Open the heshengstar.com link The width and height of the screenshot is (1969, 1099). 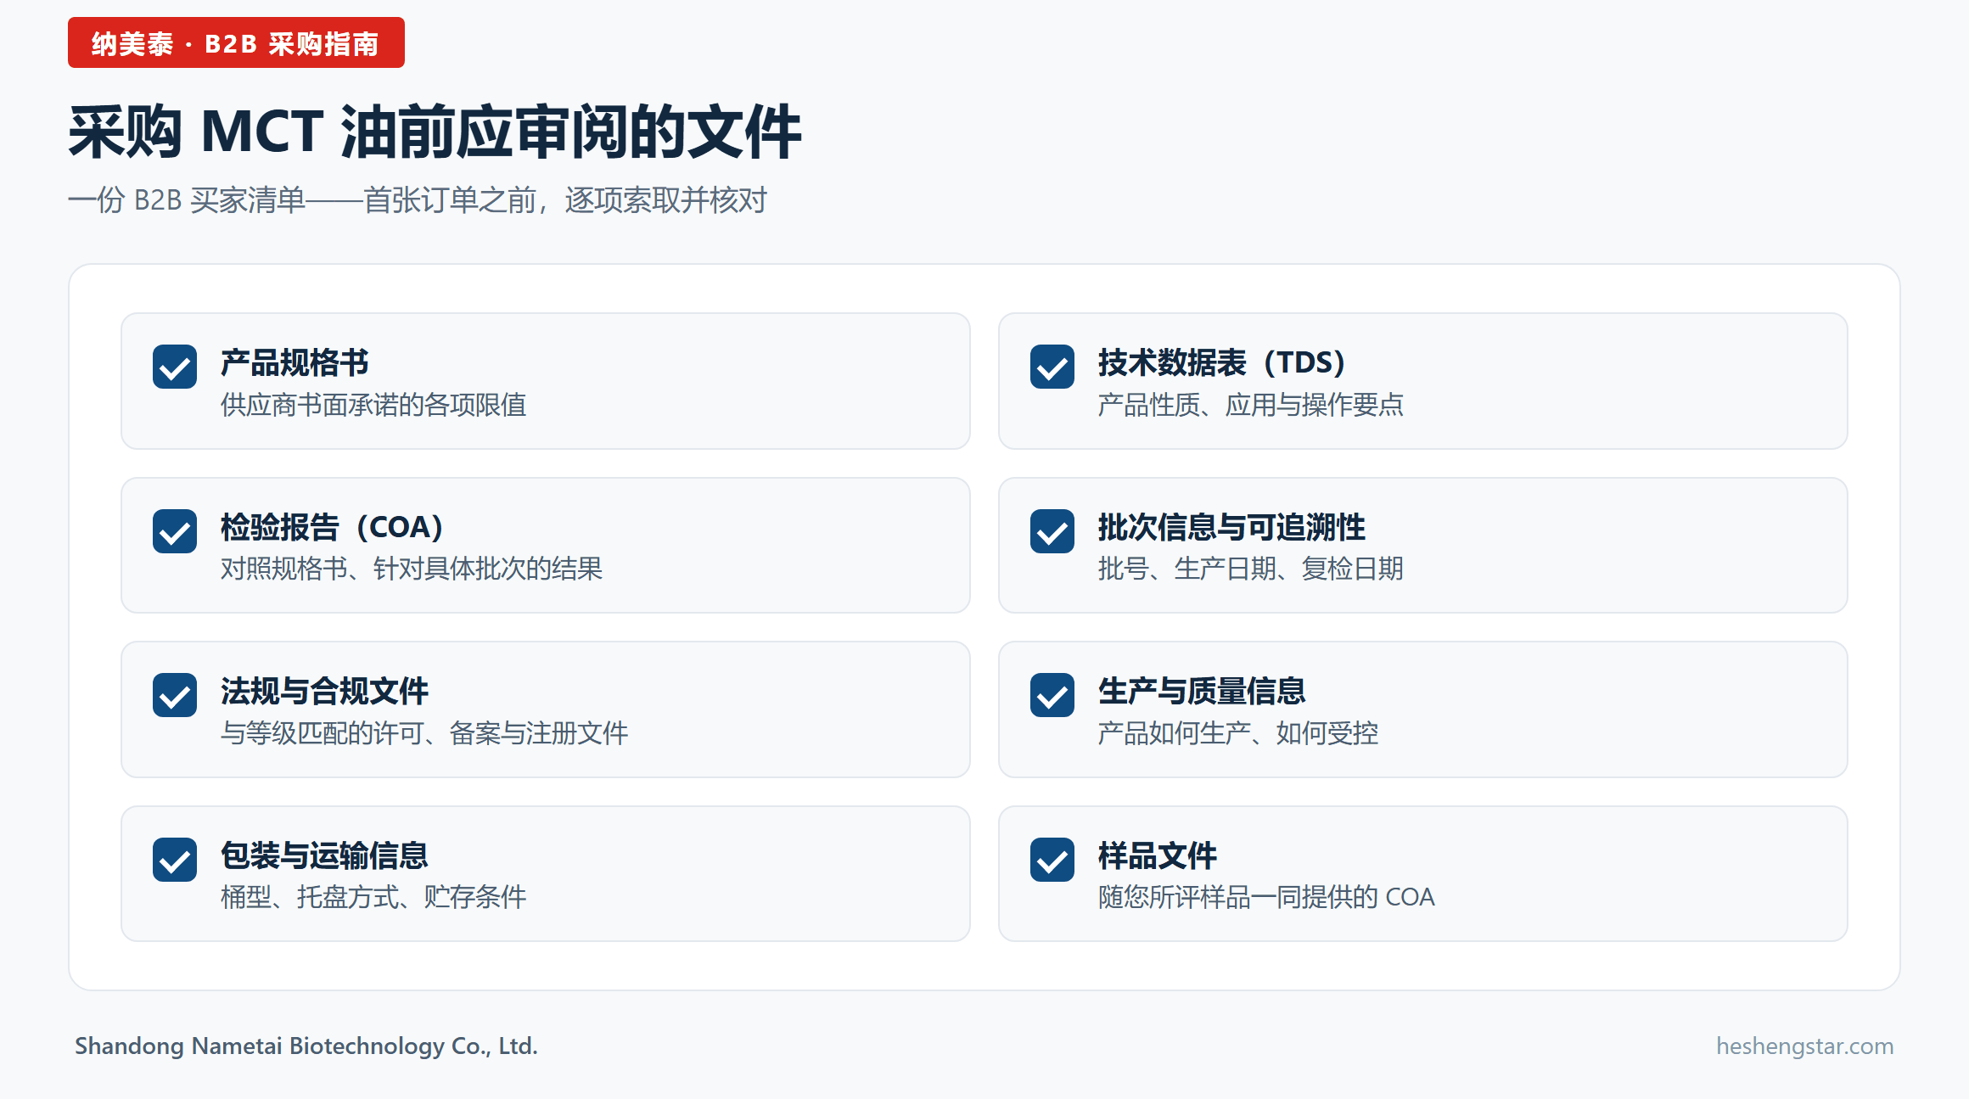coord(1804,1046)
